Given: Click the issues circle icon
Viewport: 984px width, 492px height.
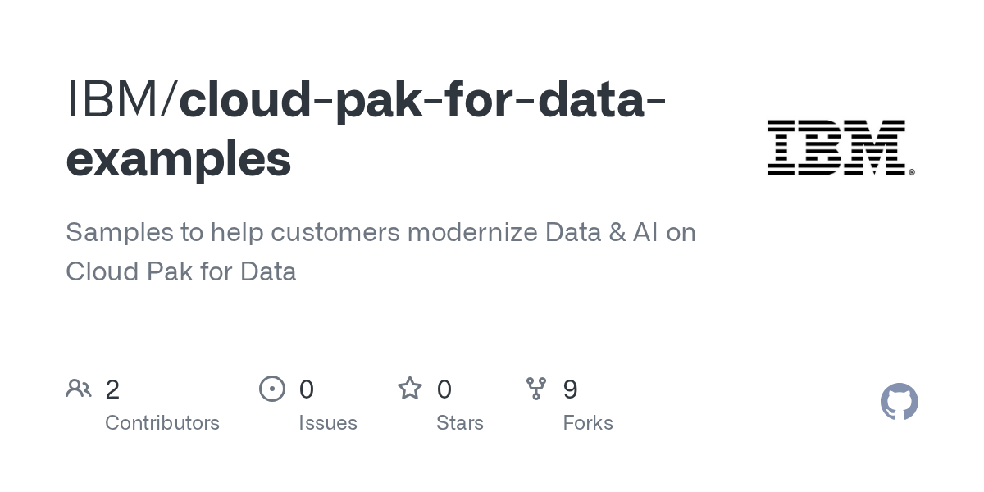Looking at the screenshot, I should click(272, 389).
